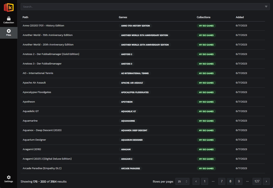Select path 'Aragami (2021) 2 [Digital Deluxe Edition]'
Viewport: 273px width, 188px height.
47,159
